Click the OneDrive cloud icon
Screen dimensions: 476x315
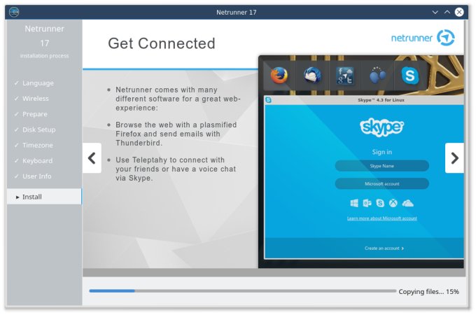[407, 203]
